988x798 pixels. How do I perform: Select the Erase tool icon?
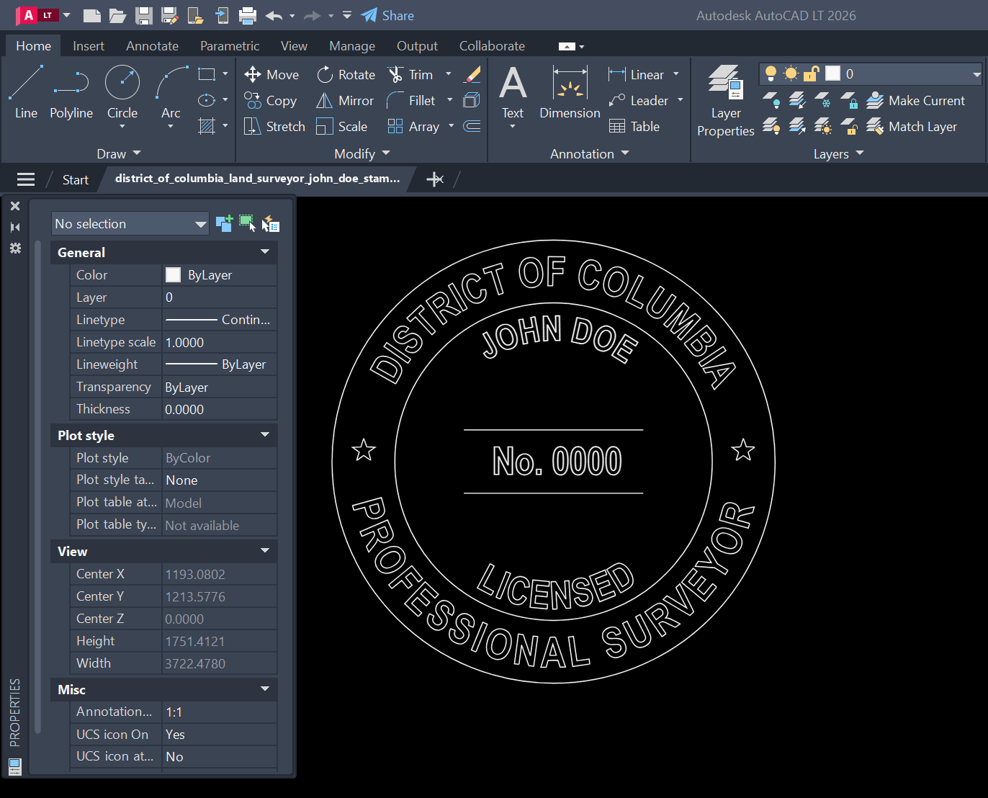(472, 74)
